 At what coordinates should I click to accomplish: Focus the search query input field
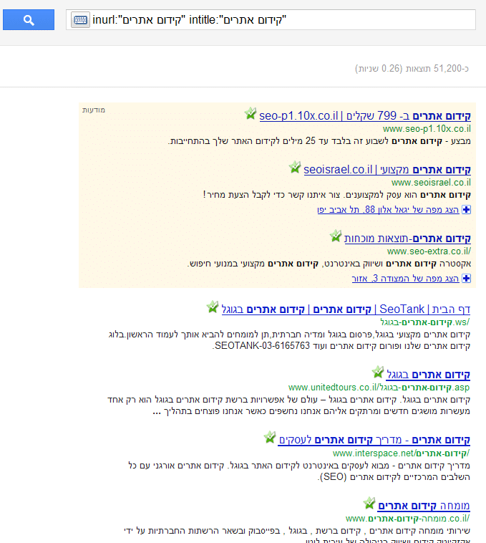tap(271, 20)
